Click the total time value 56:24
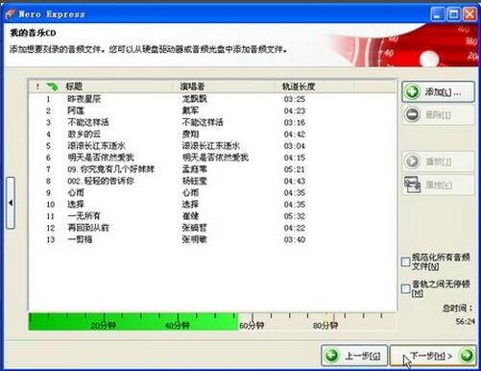Screen dimensions: 481x371 click(x=465, y=321)
